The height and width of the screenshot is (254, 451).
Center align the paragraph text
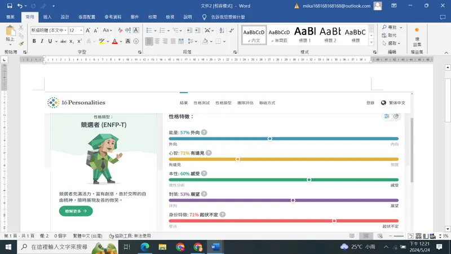157,41
